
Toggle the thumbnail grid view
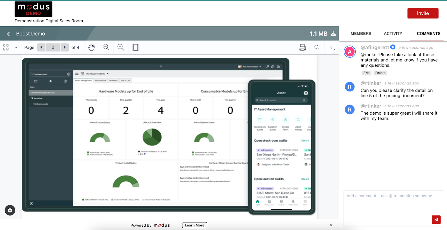pos(6,48)
